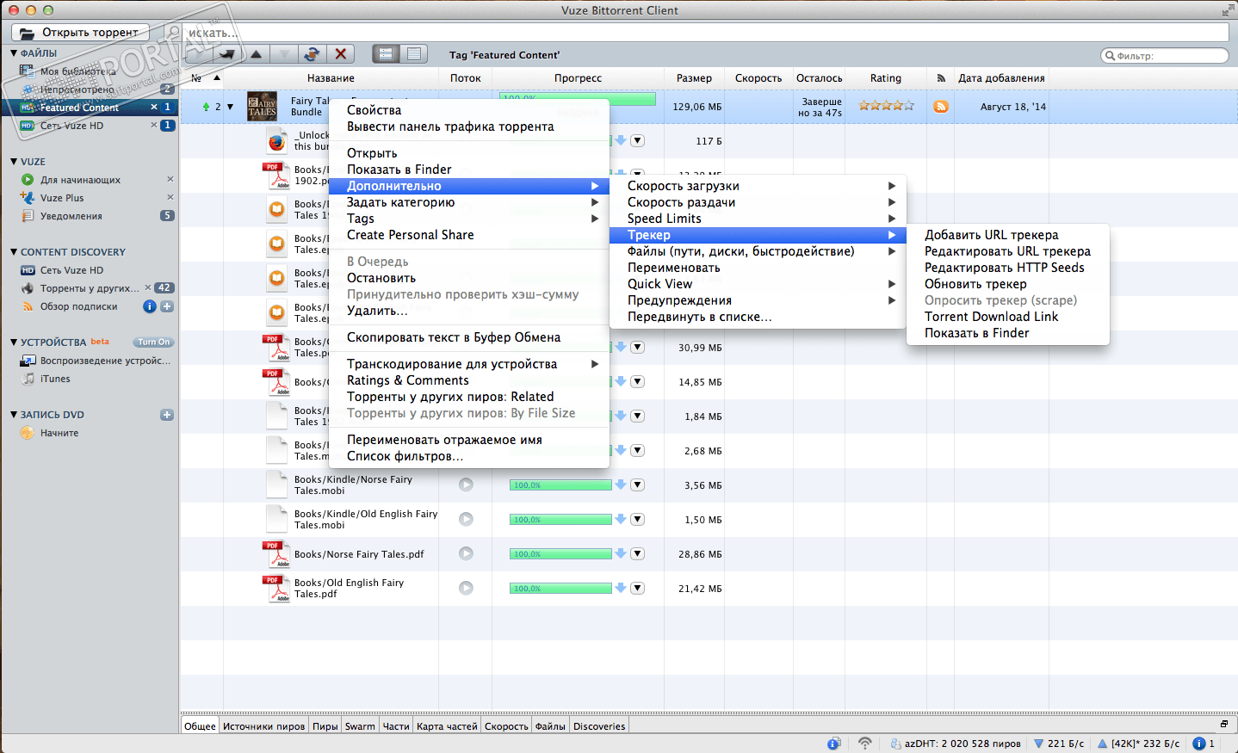This screenshot has height=753, width=1238.
Task: Click the plus icon next to Обзор подписки
Action: (167, 306)
